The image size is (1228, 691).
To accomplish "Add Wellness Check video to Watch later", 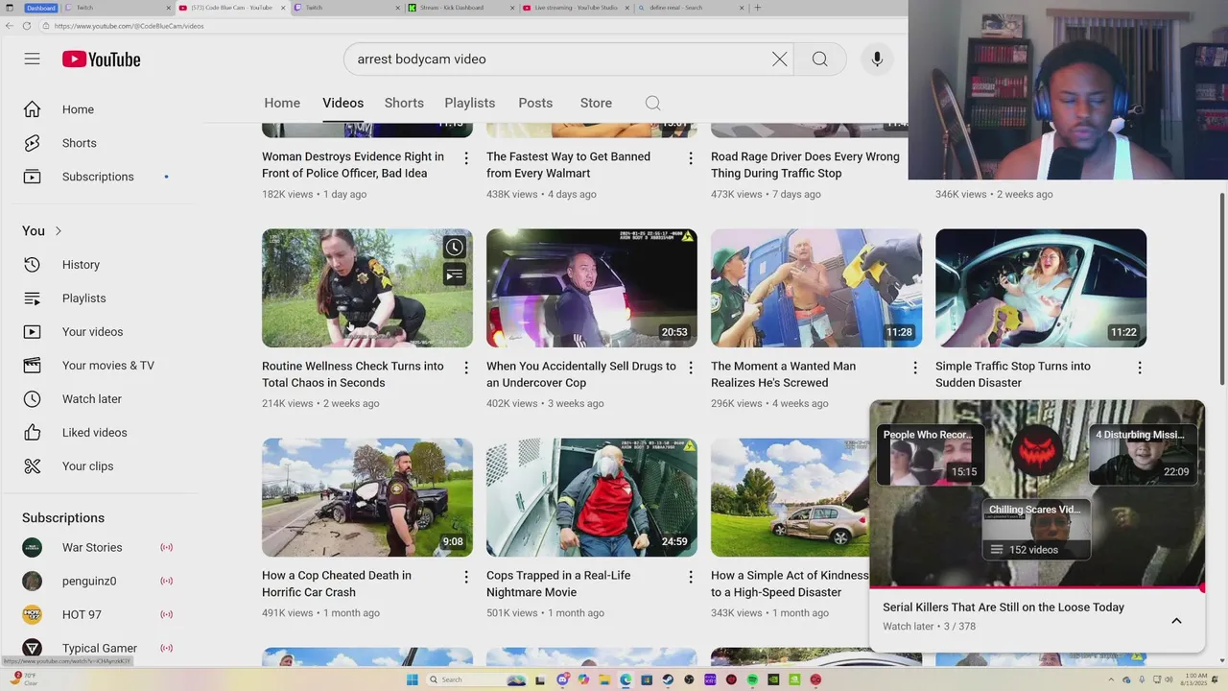I will [x=455, y=248].
